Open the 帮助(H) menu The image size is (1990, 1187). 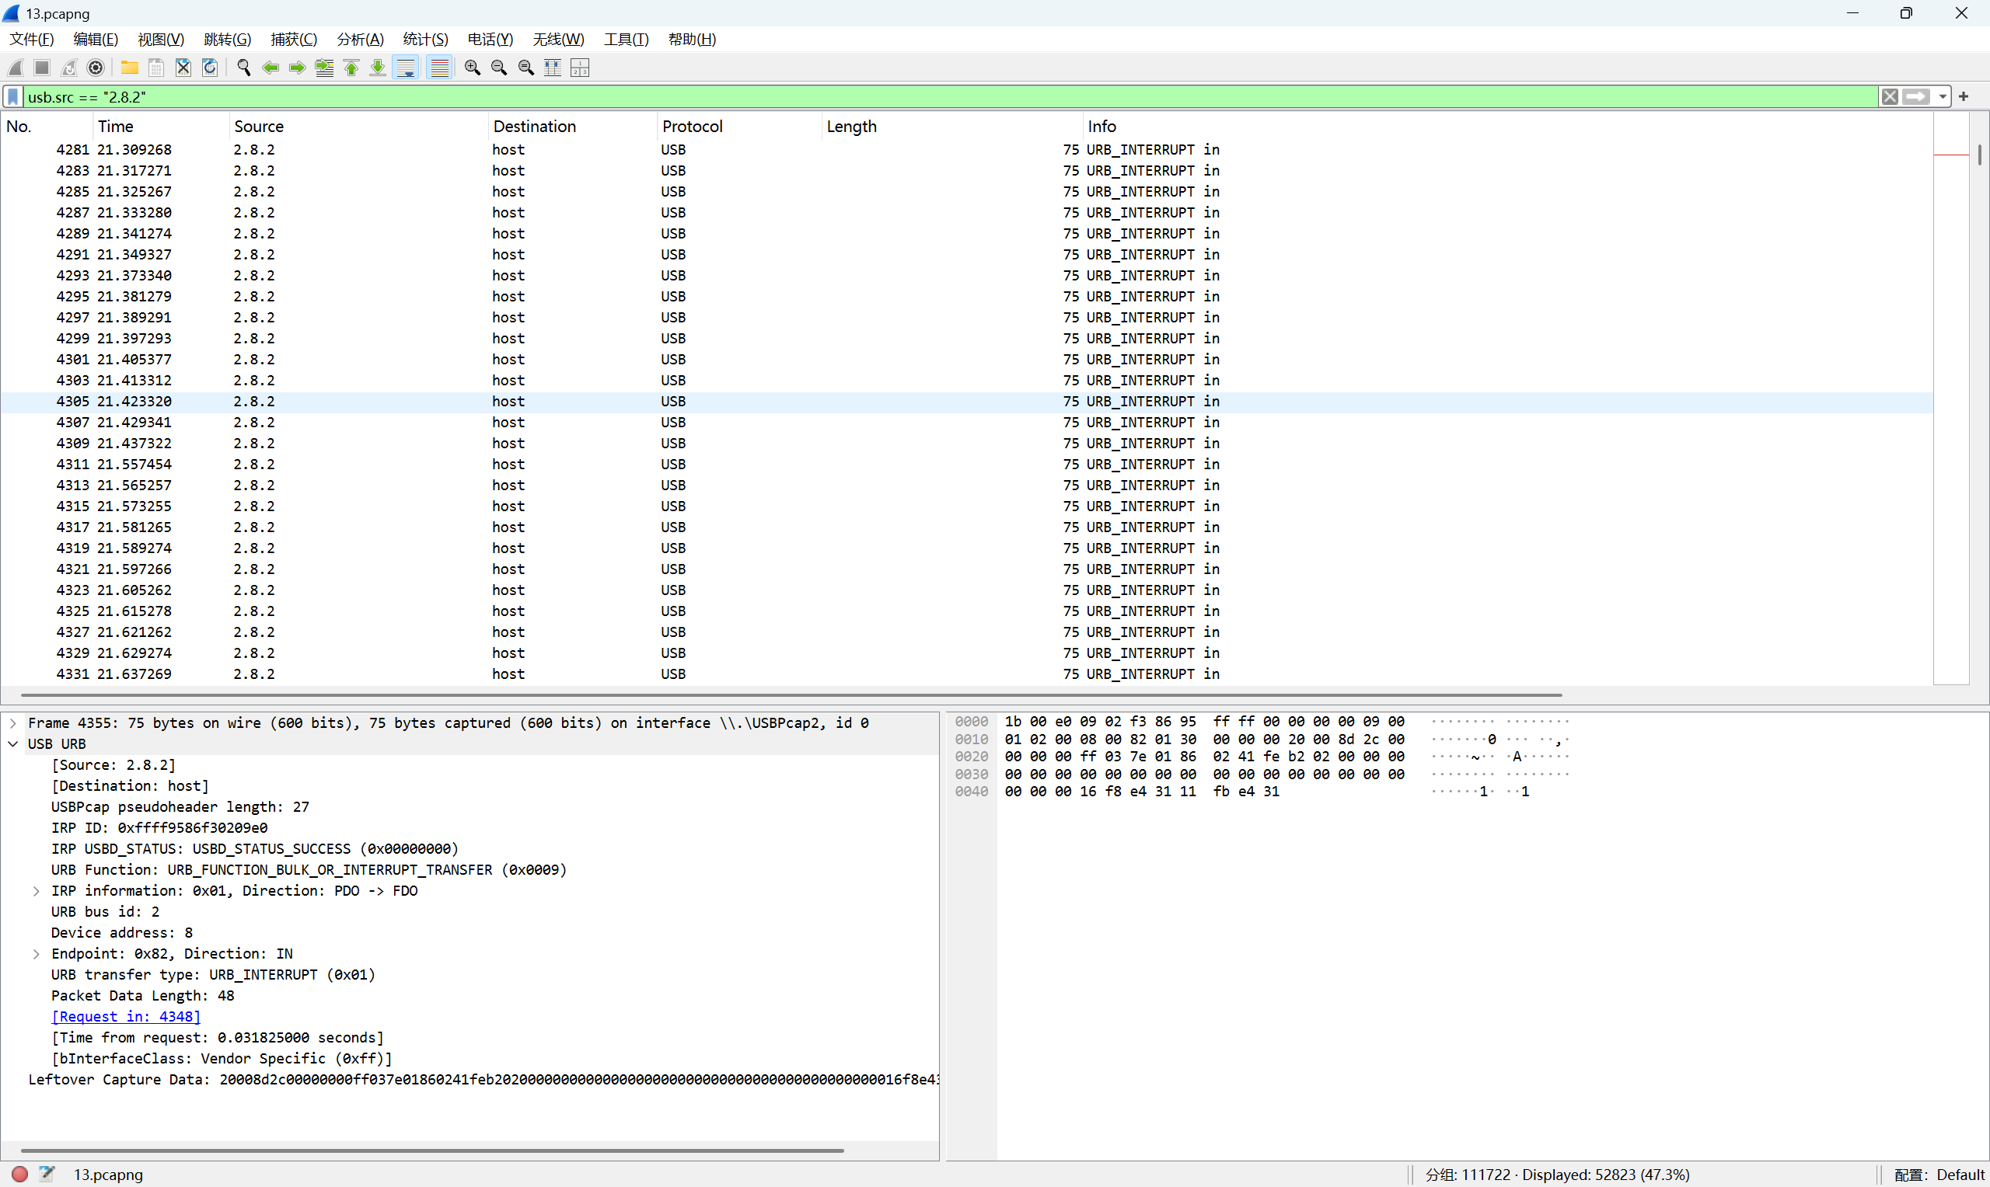tap(692, 39)
